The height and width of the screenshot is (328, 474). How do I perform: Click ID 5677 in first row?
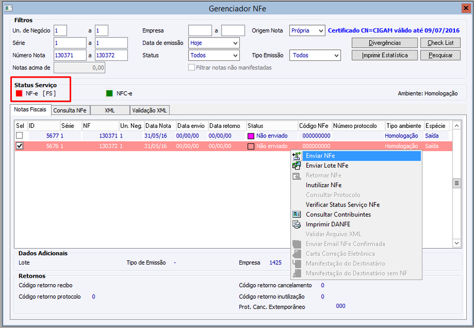coord(52,136)
